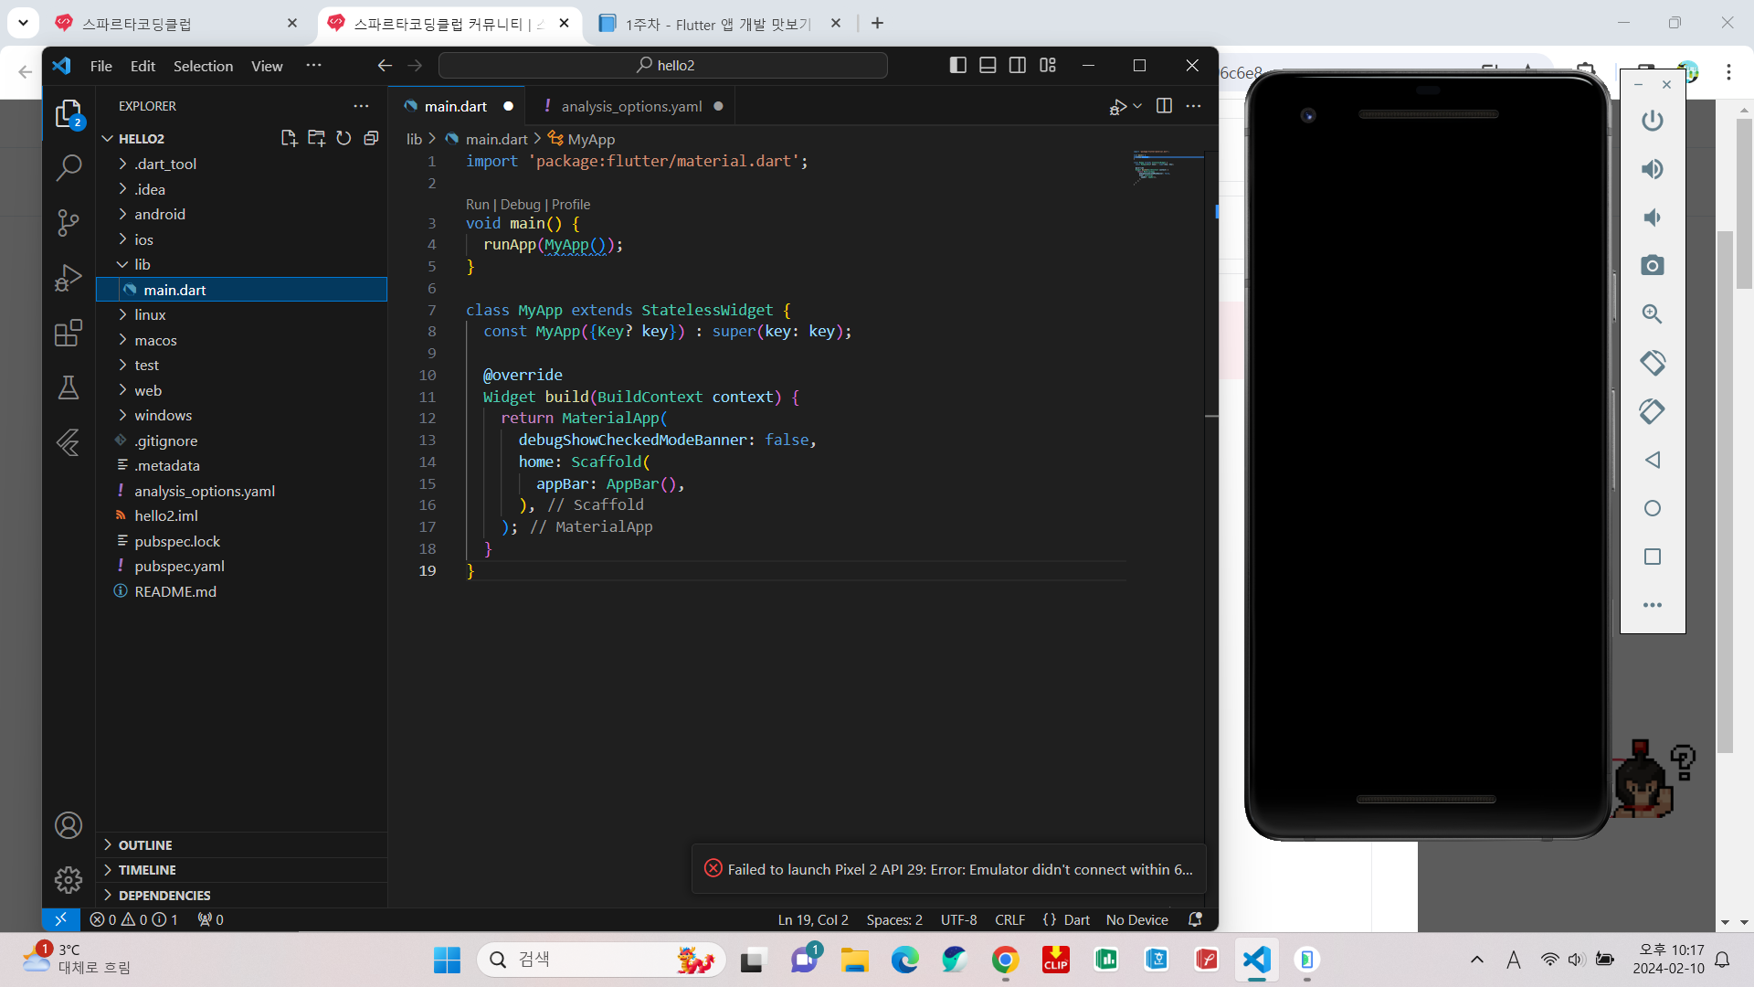Expand the TIMELINE section
This screenshot has width=1754, height=987.
click(242, 870)
